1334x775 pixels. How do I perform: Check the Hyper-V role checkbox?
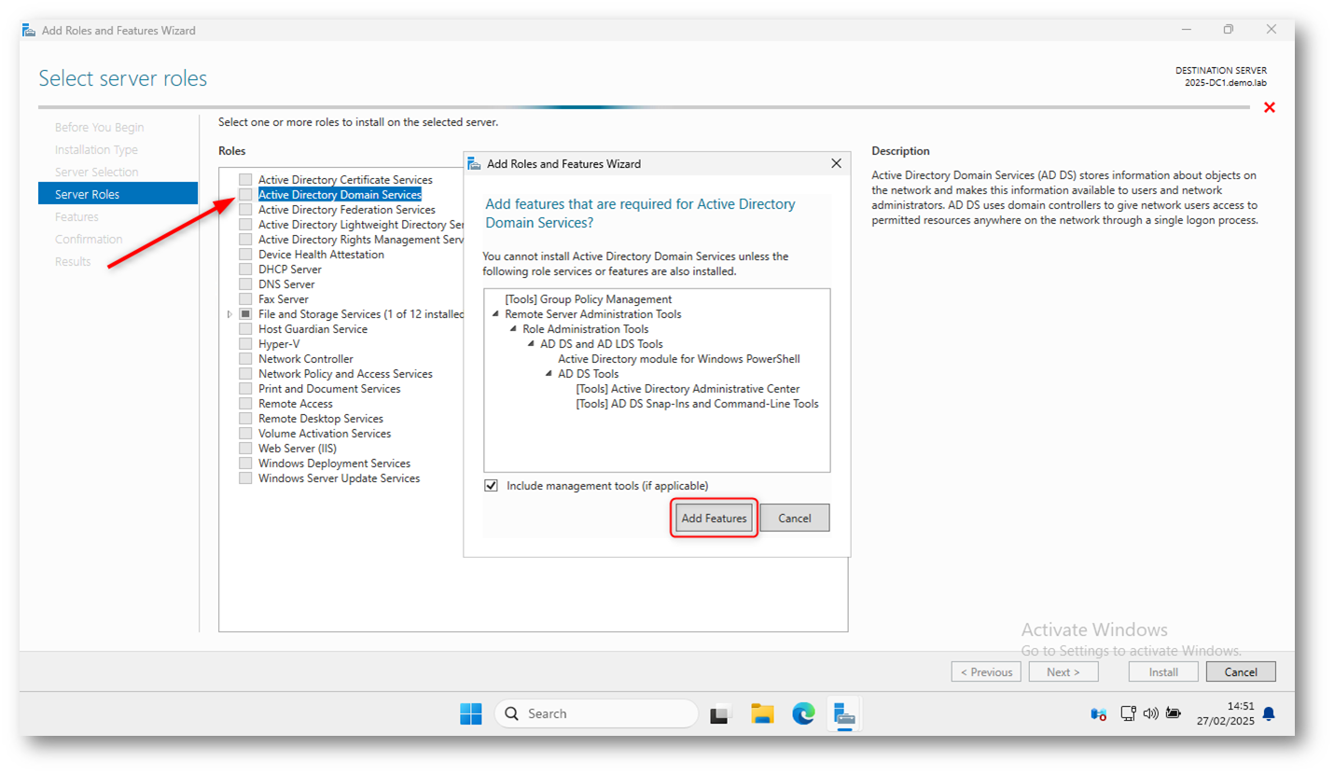[245, 343]
